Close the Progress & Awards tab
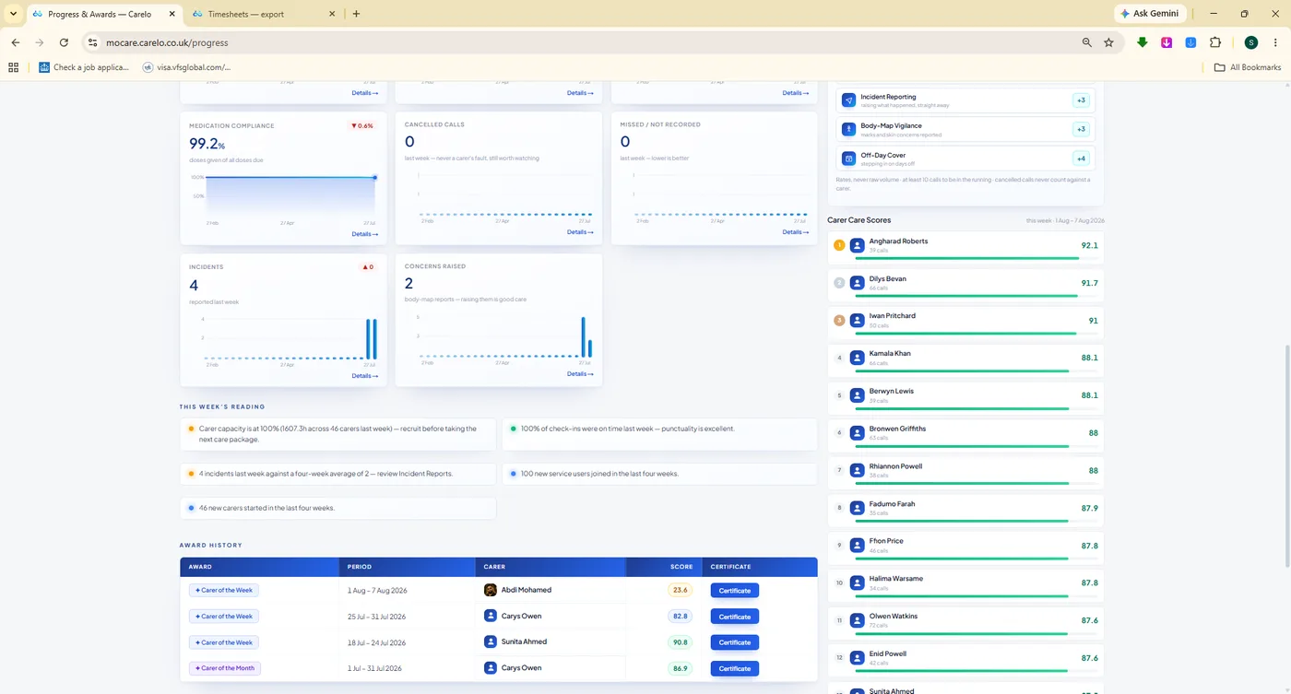Image resolution: width=1291 pixels, height=694 pixels. coord(170,14)
